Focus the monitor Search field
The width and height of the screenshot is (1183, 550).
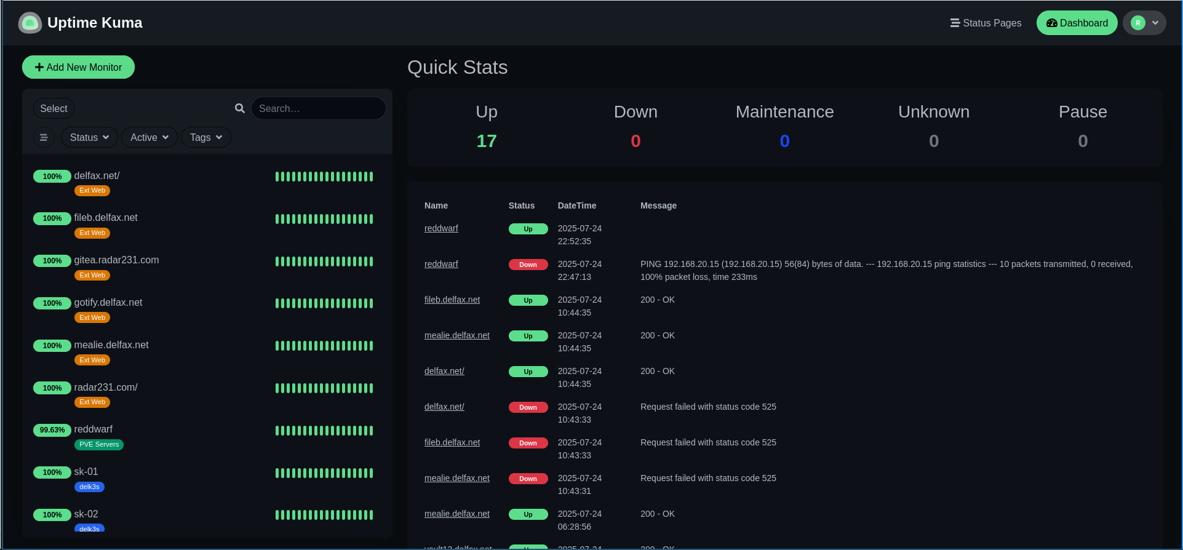click(318, 108)
